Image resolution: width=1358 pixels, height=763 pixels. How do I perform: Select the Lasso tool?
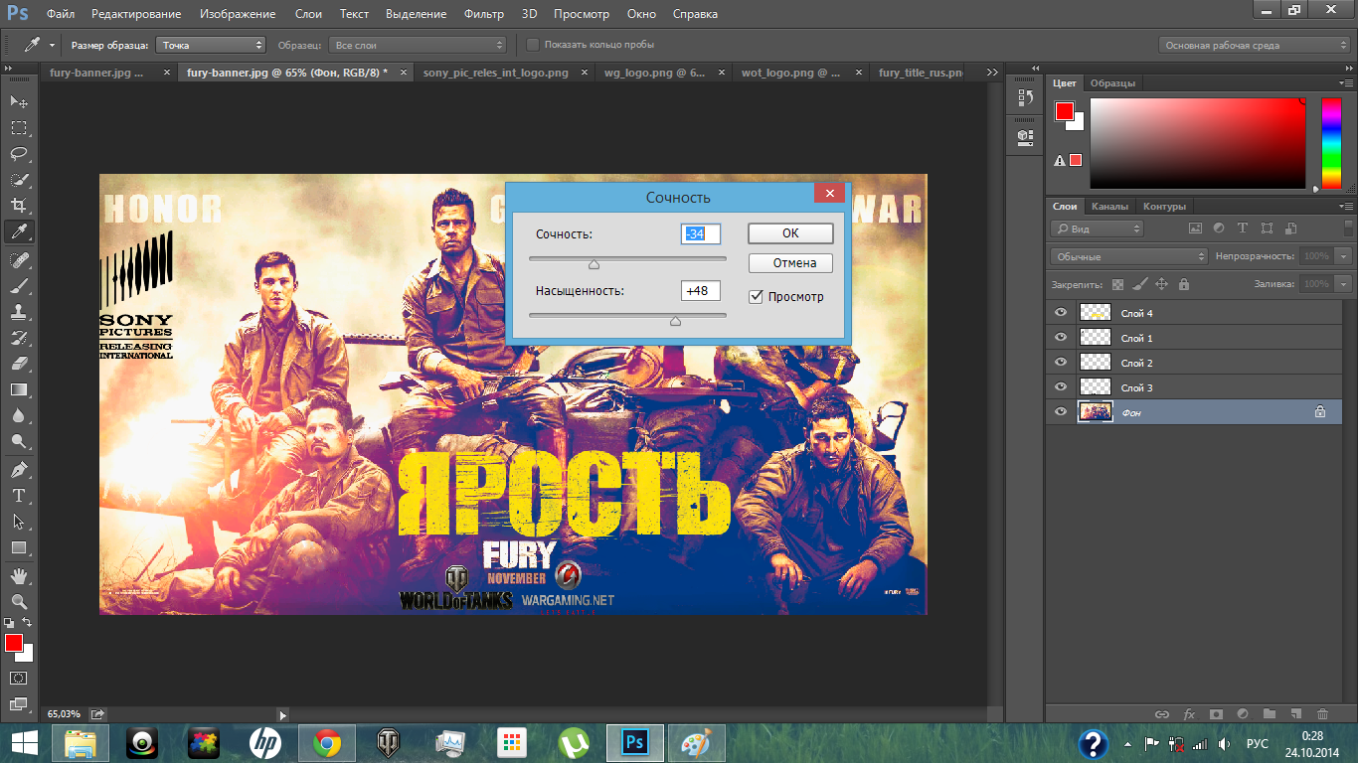[x=19, y=154]
